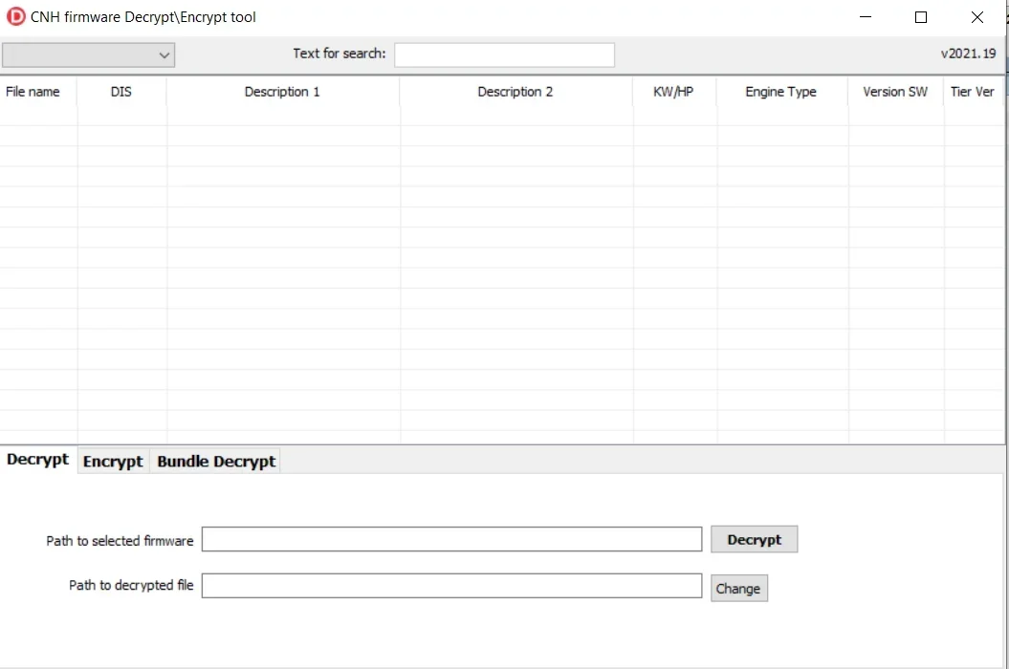Switch to the Decrypt tab

[38, 460]
